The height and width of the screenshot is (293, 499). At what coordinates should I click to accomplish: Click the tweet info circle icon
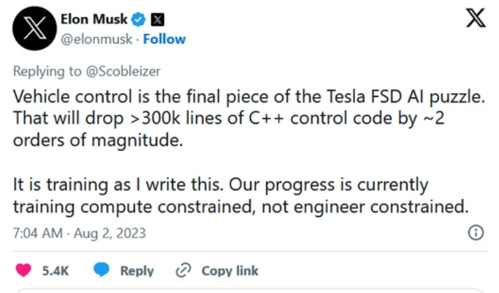click(x=476, y=232)
